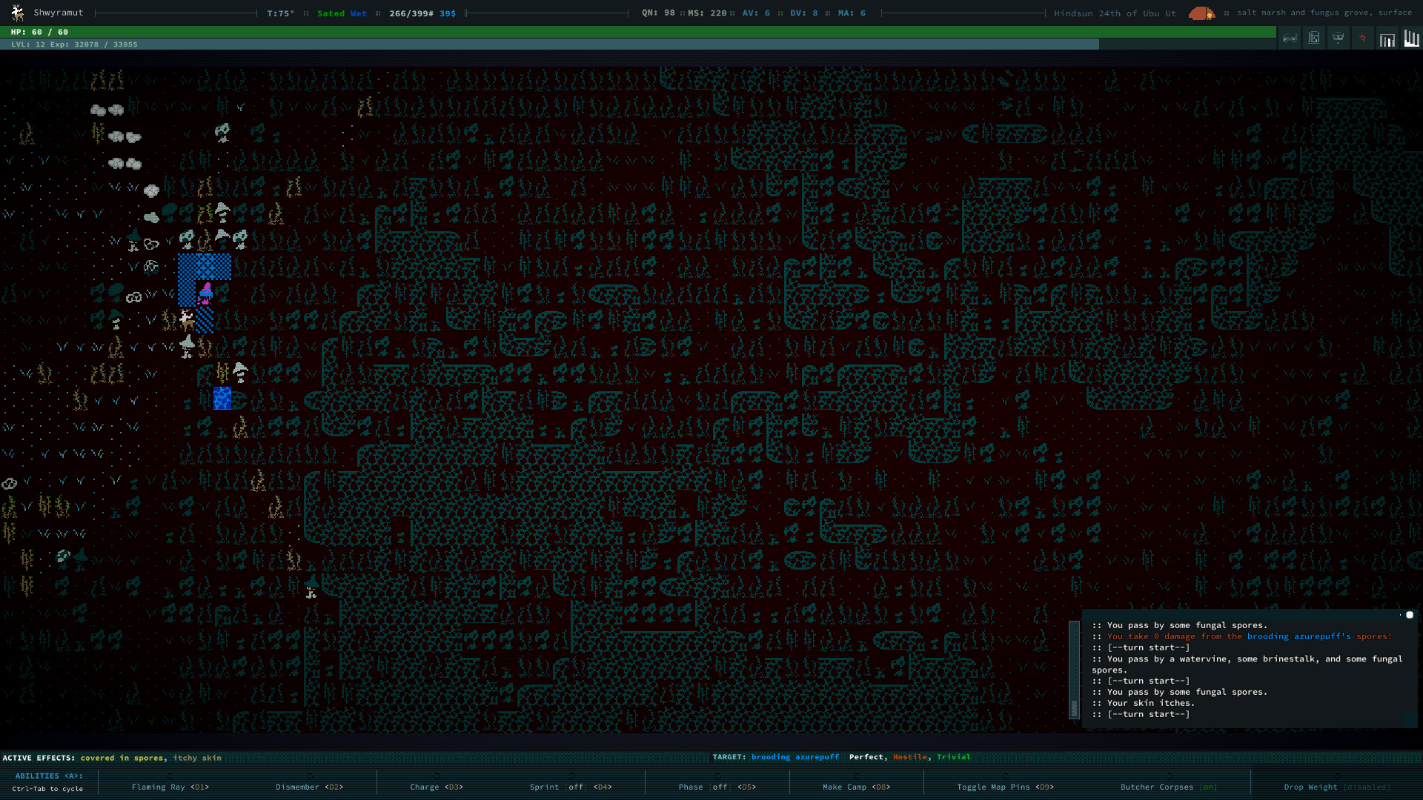Click the orange day-night indicator icon

pyautogui.click(x=1201, y=13)
